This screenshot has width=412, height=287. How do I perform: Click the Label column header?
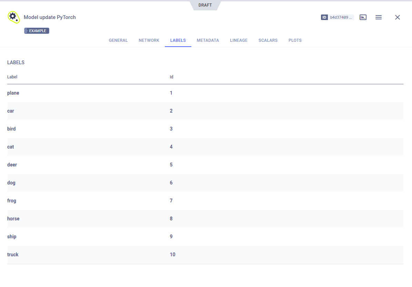tap(12, 77)
